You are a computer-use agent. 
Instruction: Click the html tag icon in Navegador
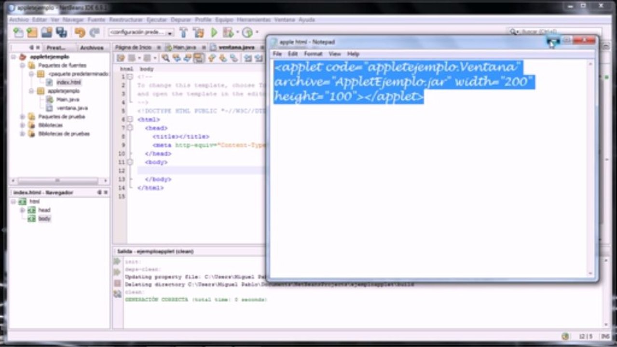click(22, 201)
